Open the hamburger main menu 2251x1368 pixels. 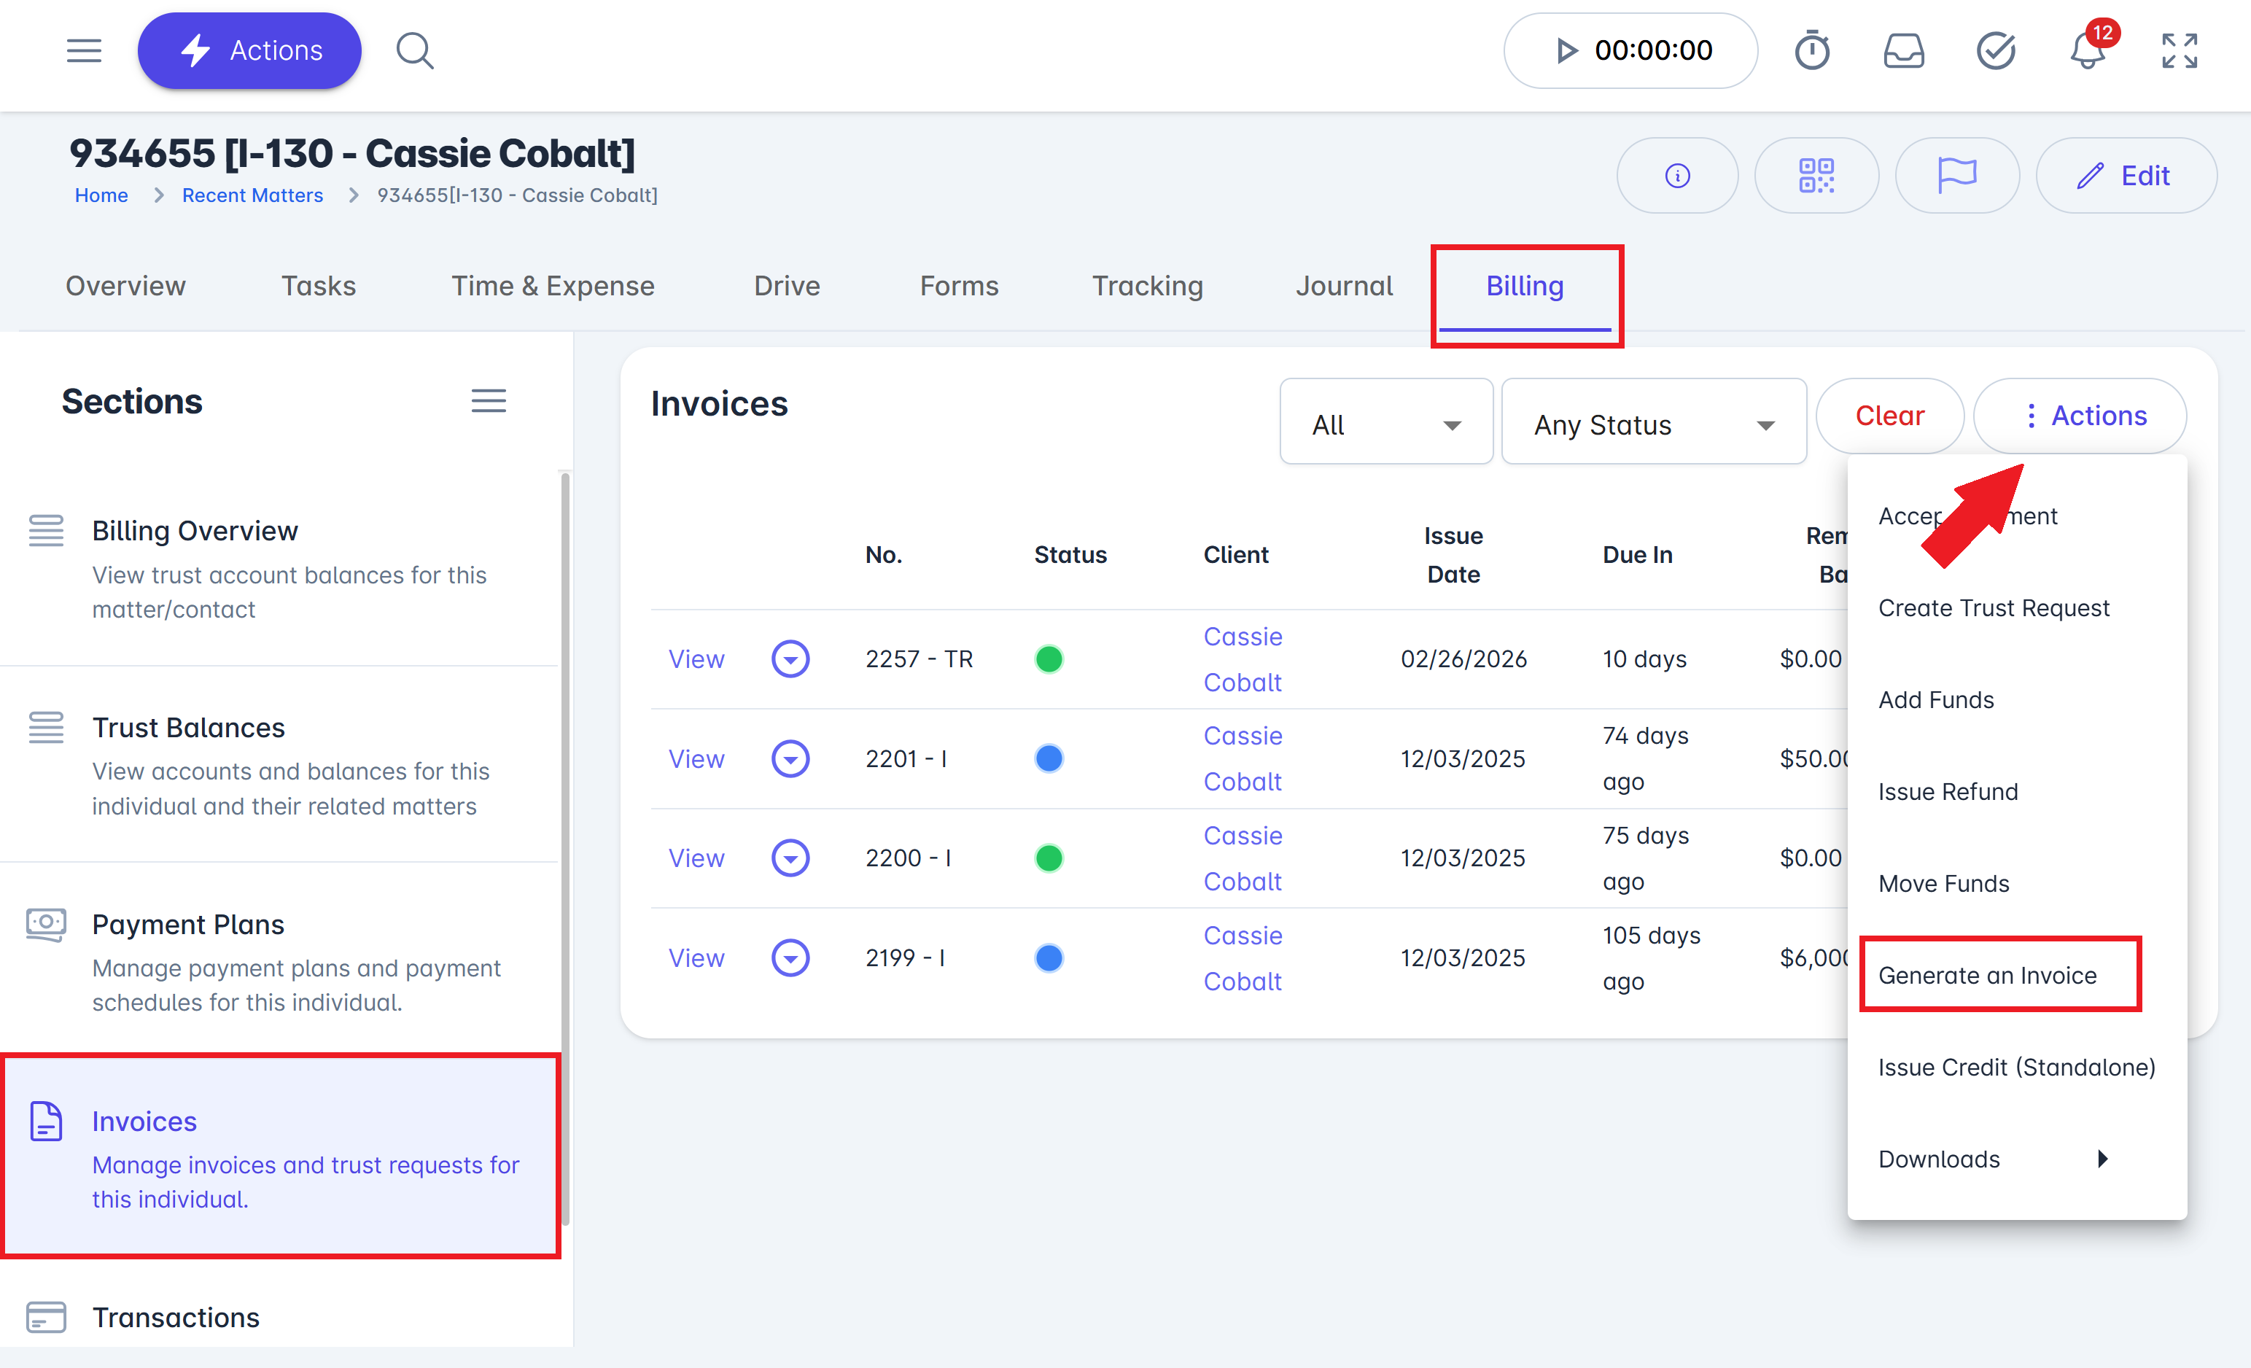[x=84, y=50]
